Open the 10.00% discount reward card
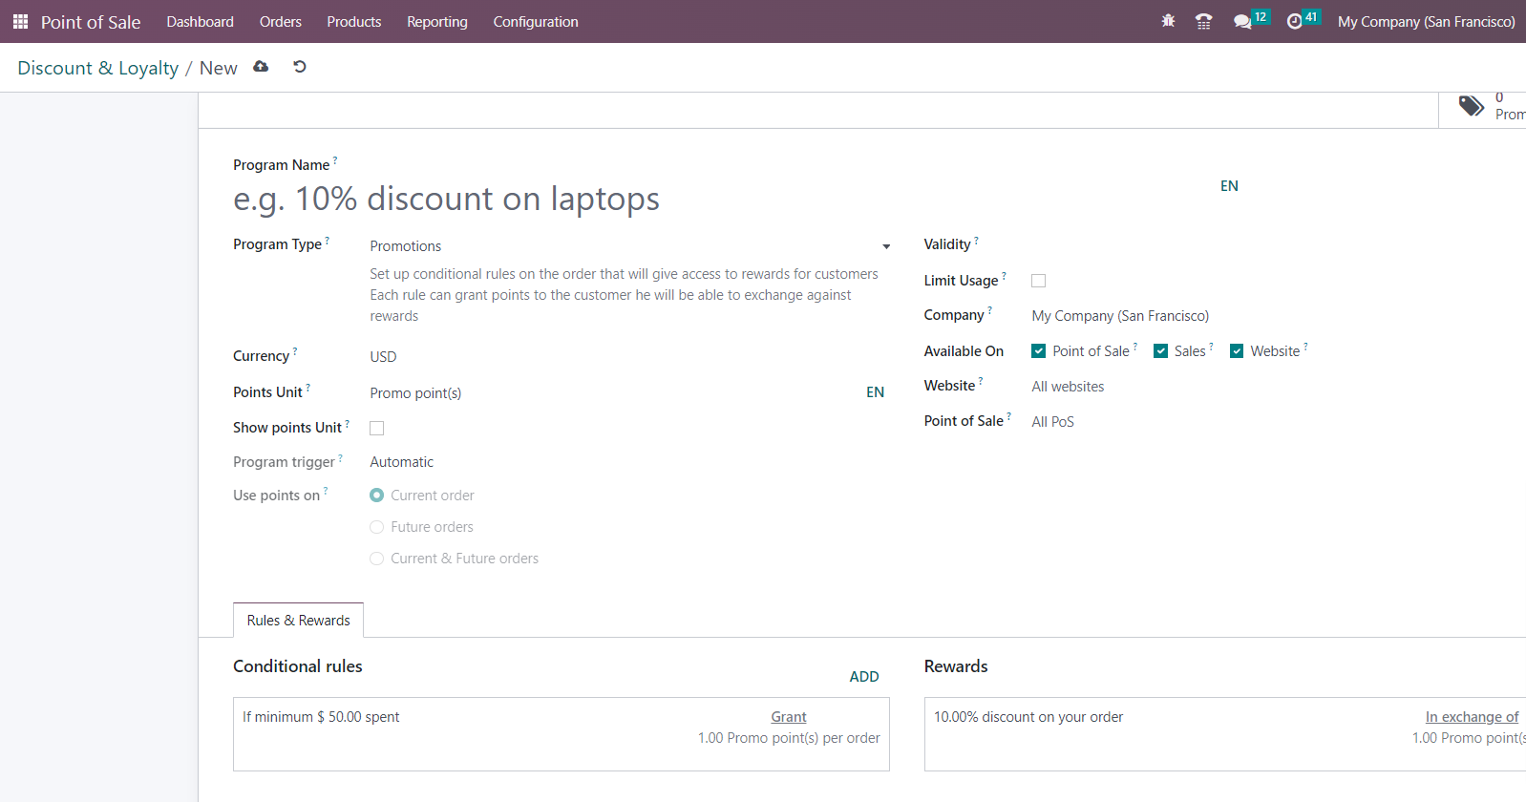This screenshot has height=802, width=1526. click(1225, 734)
